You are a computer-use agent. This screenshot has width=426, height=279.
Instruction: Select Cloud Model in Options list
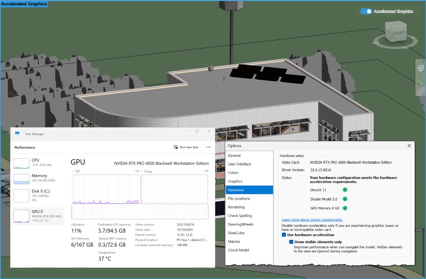249,250
